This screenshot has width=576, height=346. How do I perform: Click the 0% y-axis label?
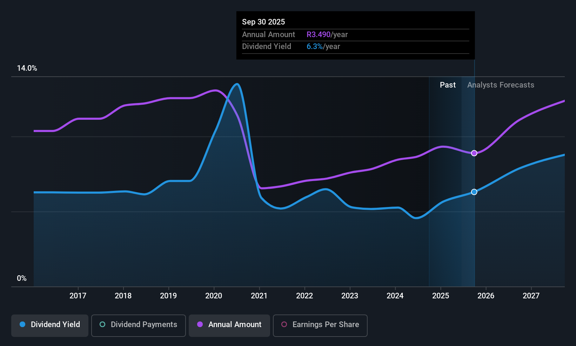[x=22, y=278]
